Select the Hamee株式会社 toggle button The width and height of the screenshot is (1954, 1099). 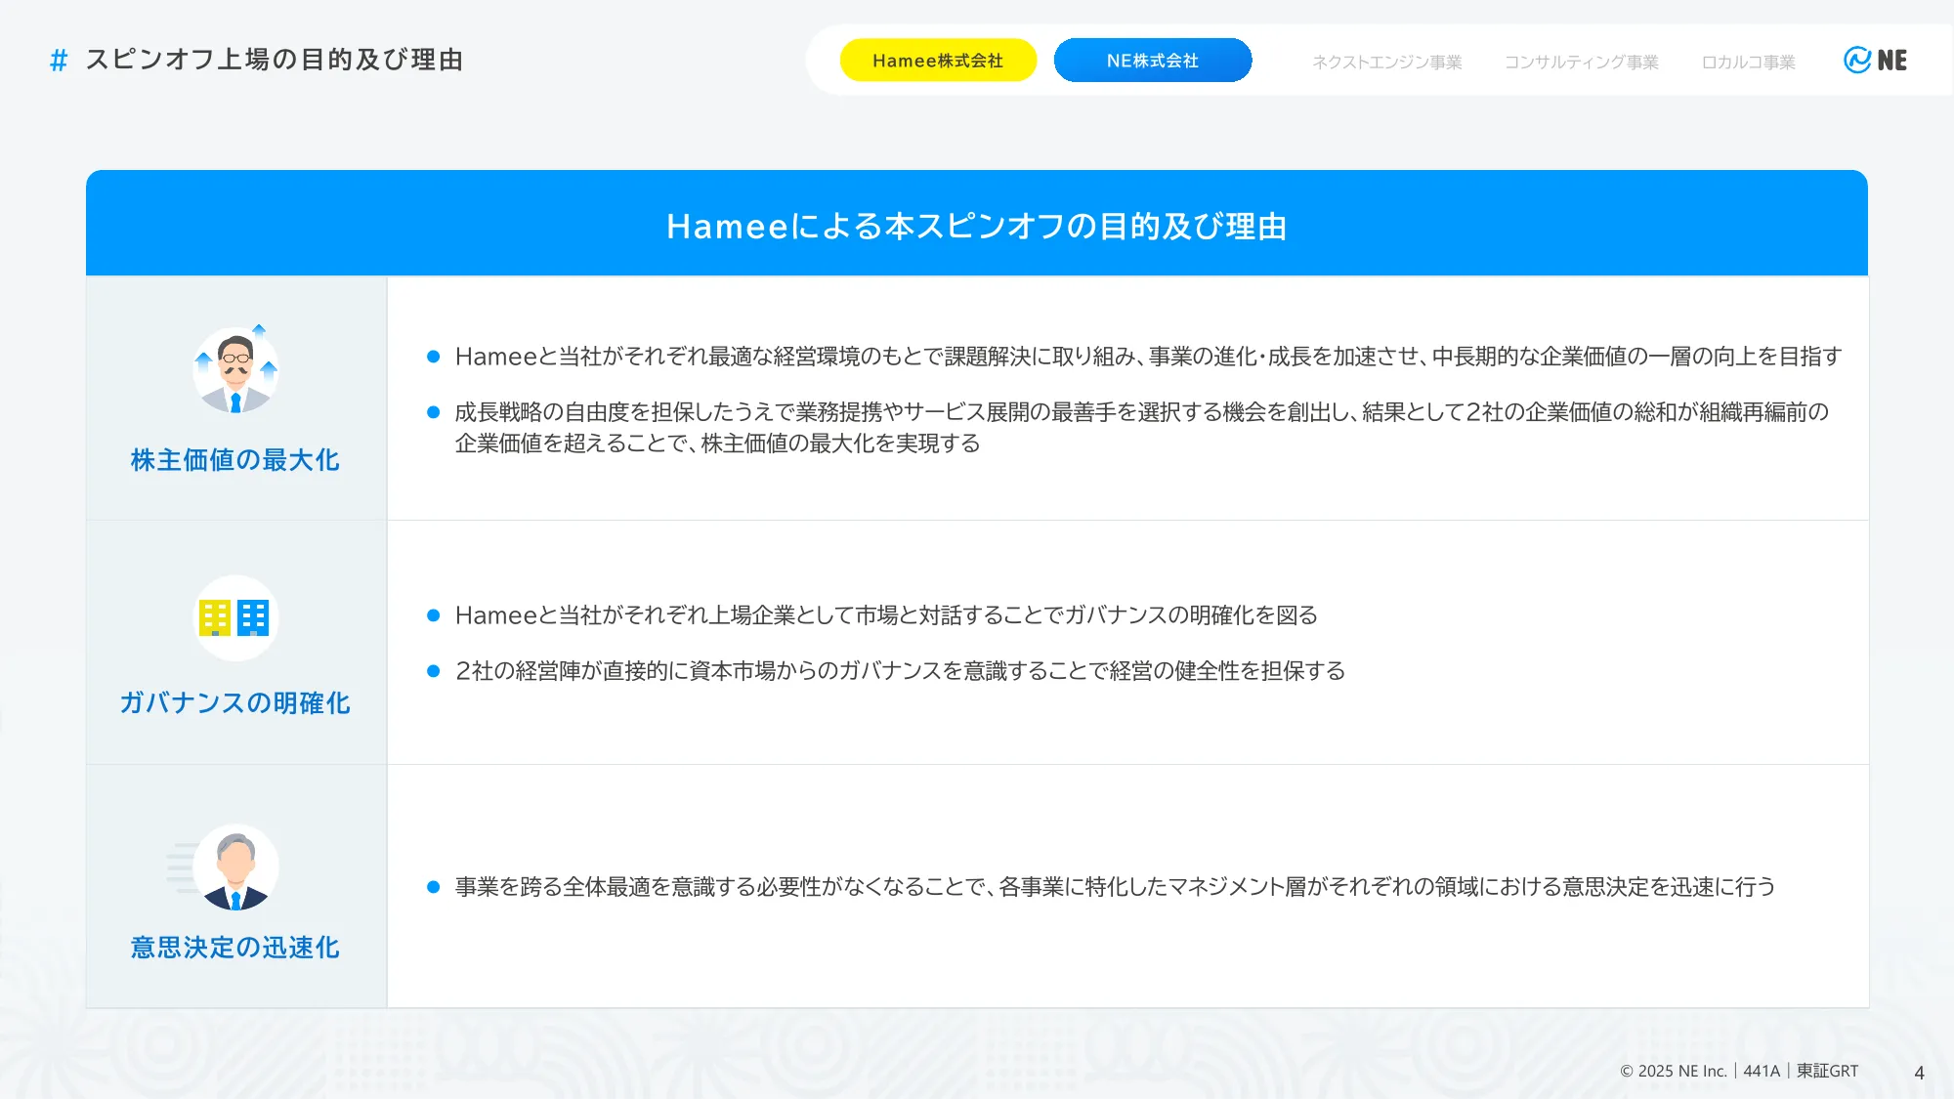pos(937,60)
